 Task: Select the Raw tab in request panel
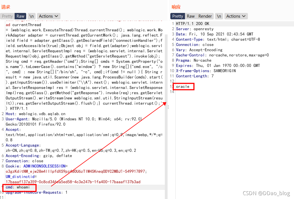(x=20, y=16)
